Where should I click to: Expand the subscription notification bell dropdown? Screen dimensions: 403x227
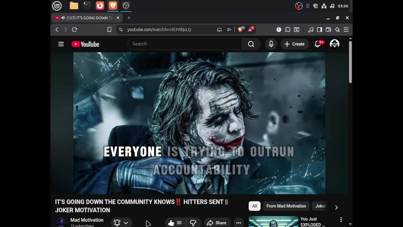(x=121, y=223)
